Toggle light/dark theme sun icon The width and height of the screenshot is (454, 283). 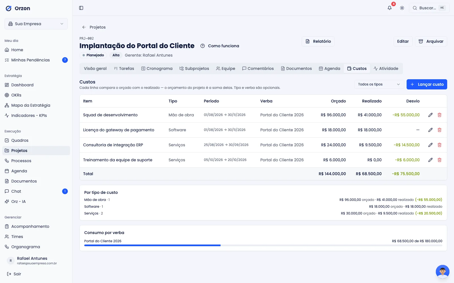point(402,8)
